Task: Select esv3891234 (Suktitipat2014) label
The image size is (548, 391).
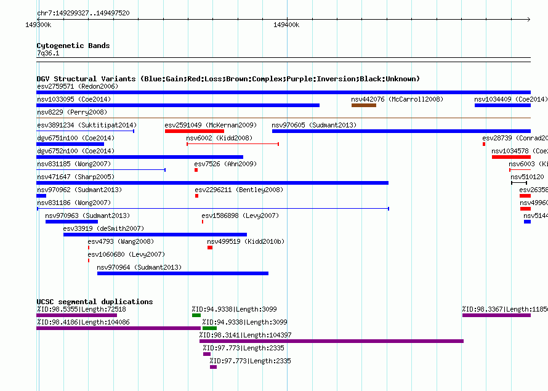Action: tap(87, 125)
